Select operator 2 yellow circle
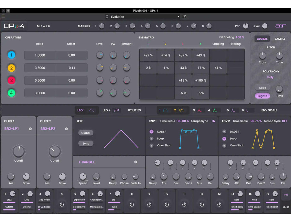 pos(11,68)
